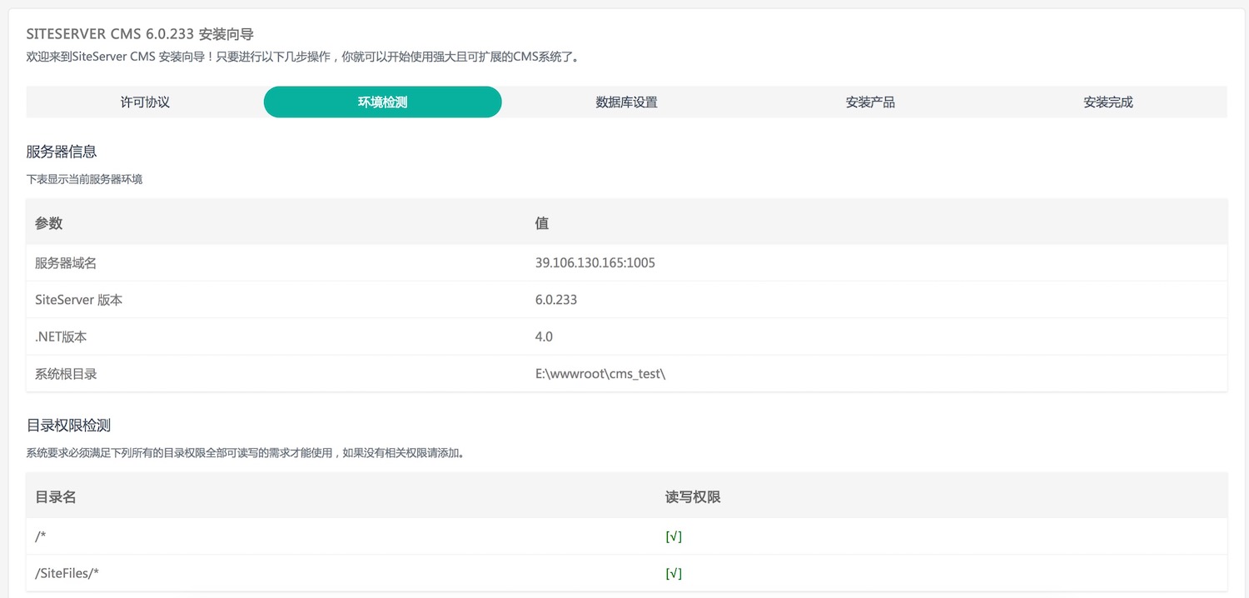This screenshot has height=598, width=1249.
Task: Click the 系统根目录 parameter cell
Action: pyautogui.click(x=276, y=374)
